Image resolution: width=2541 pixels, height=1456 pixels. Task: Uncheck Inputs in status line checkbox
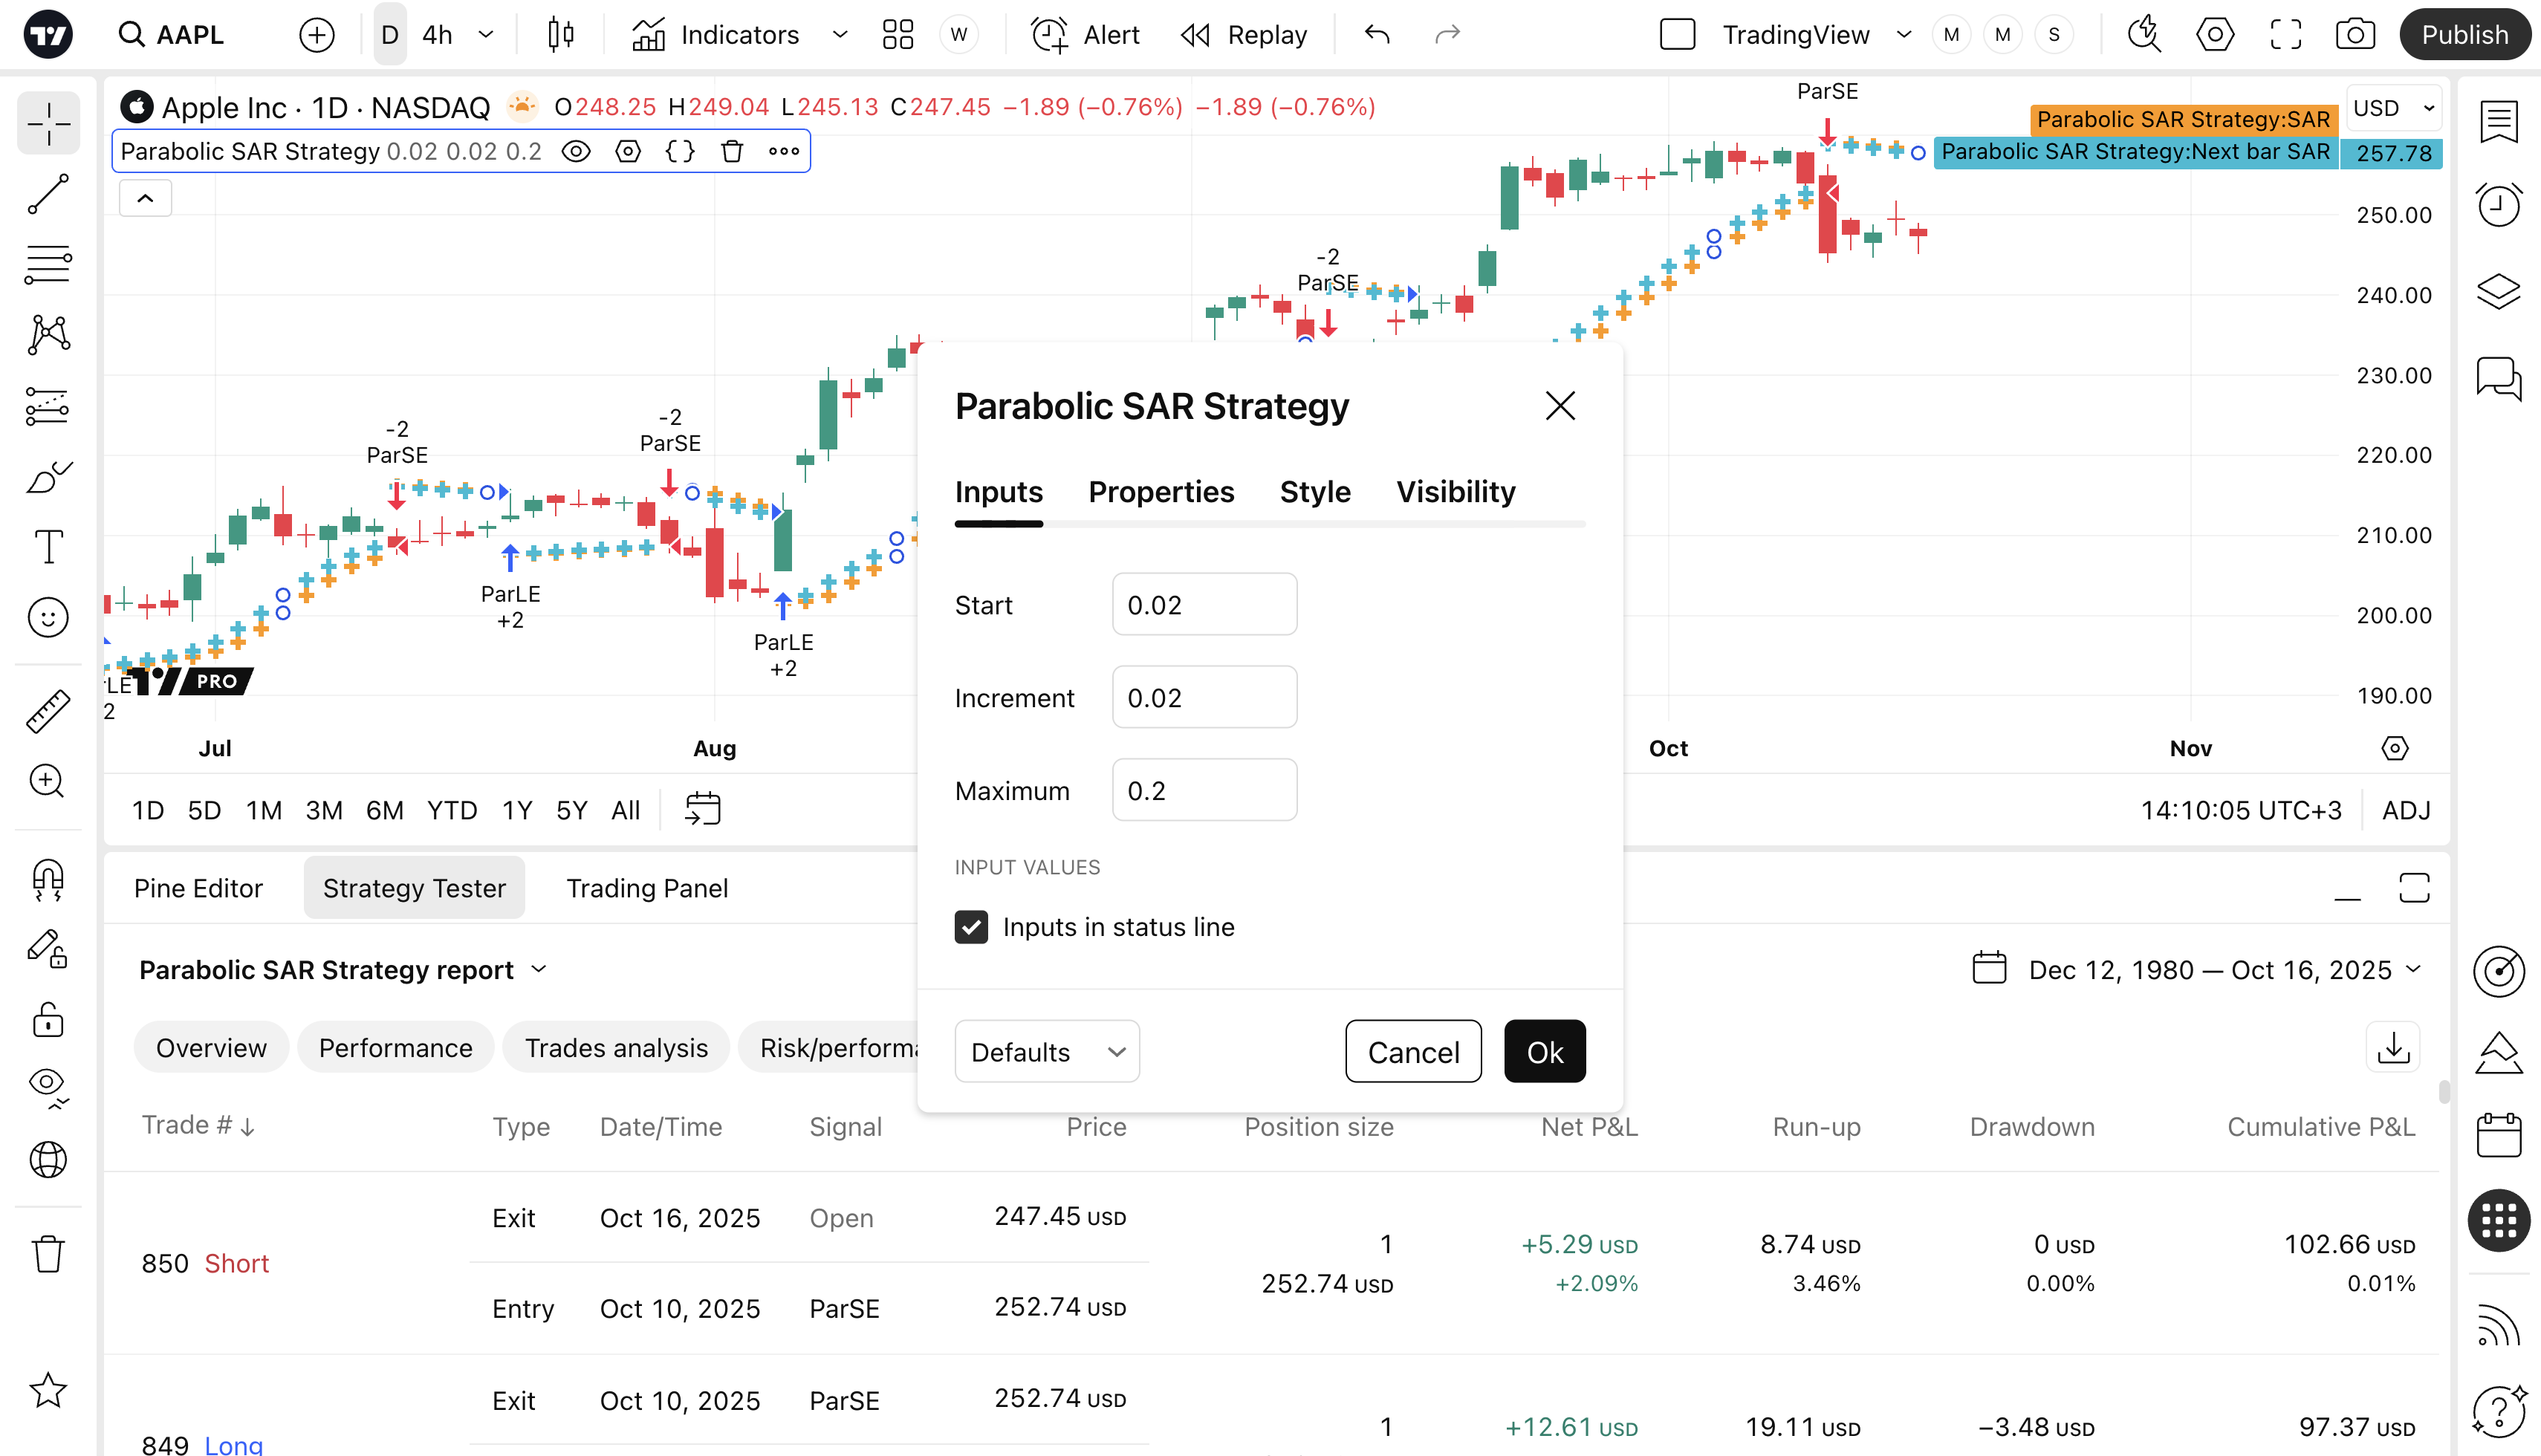tap(971, 927)
